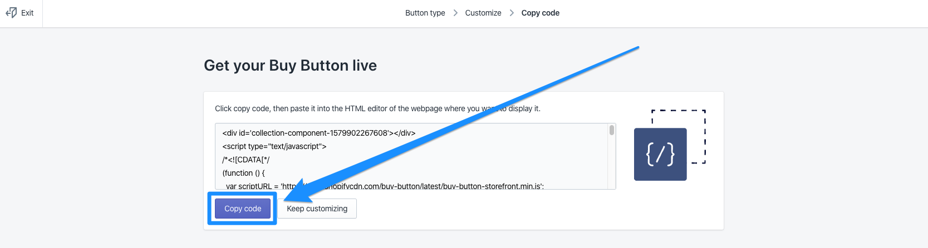This screenshot has width=928, height=248.
Task: Click the curly braces code icon
Action: pos(660,154)
